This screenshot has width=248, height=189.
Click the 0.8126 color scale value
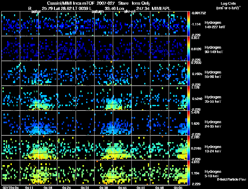196,49
